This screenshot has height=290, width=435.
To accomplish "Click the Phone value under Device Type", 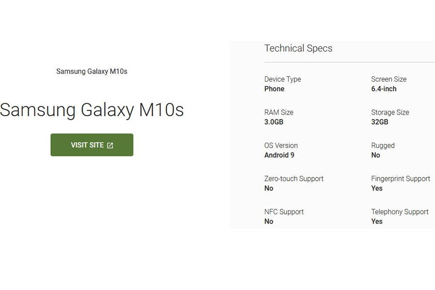I will coord(274,89).
